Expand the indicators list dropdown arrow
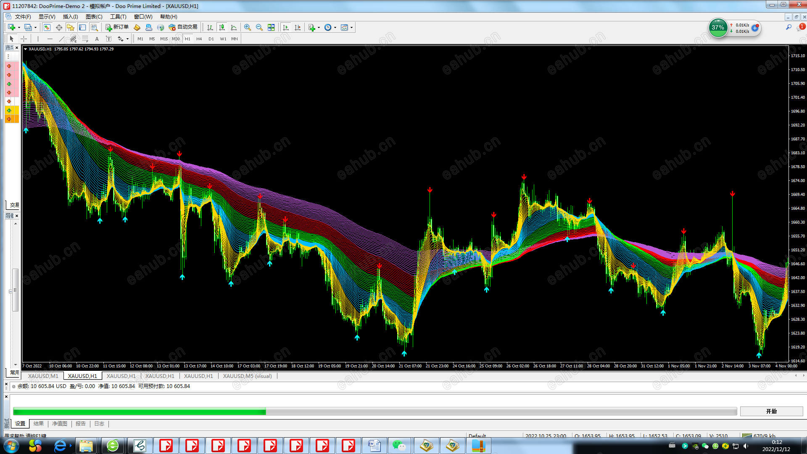This screenshot has width=807, height=454. (x=319, y=27)
